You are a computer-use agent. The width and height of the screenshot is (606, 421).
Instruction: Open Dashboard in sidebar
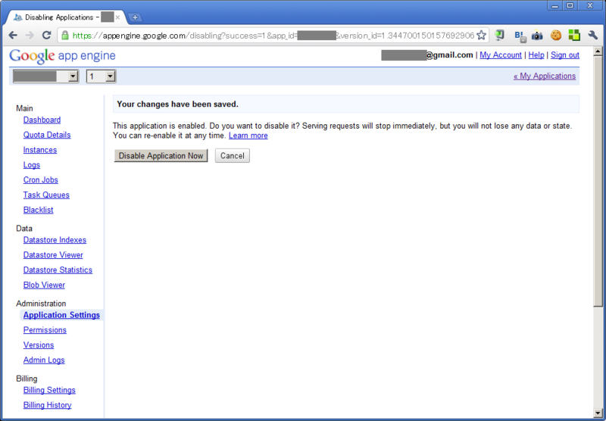[x=42, y=120]
